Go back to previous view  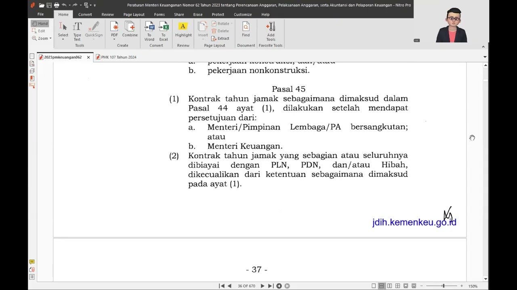279,286
